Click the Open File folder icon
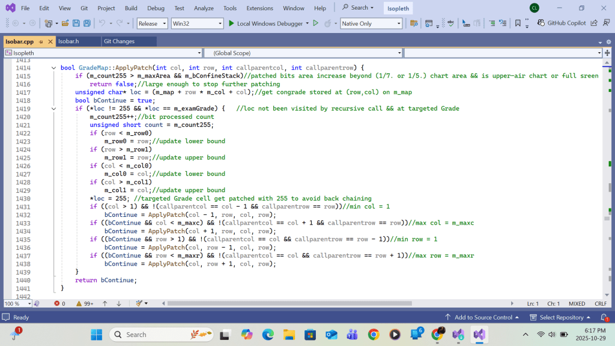Image resolution: width=615 pixels, height=346 pixels. (64, 23)
